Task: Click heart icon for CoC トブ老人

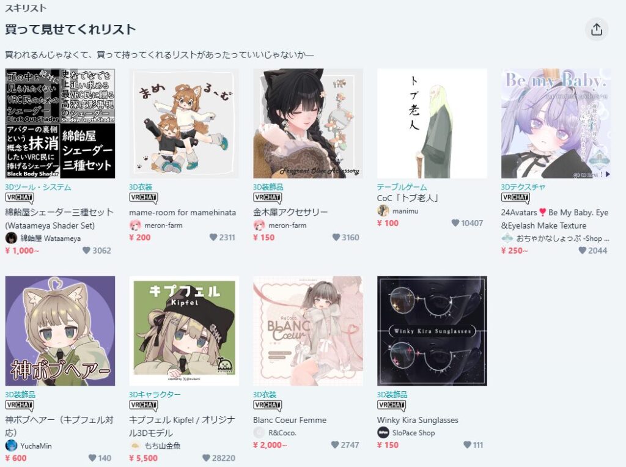Action: click(x=455, y=222)
